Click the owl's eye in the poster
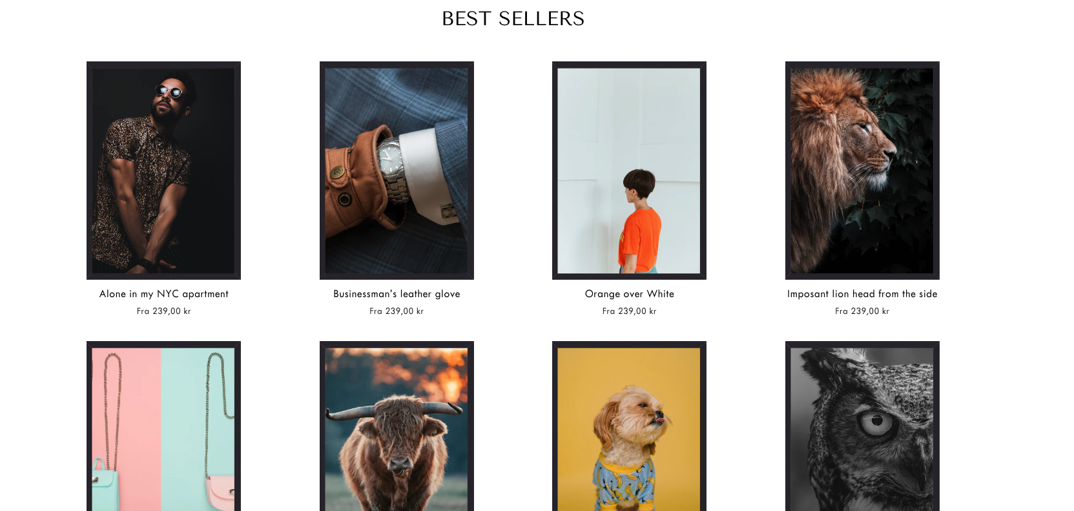Image resolution: width=1074 pixels, height=511 pixels. (877, 423)
